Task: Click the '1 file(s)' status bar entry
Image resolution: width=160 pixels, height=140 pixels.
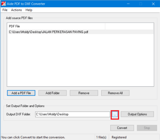Action: [101, 137]
